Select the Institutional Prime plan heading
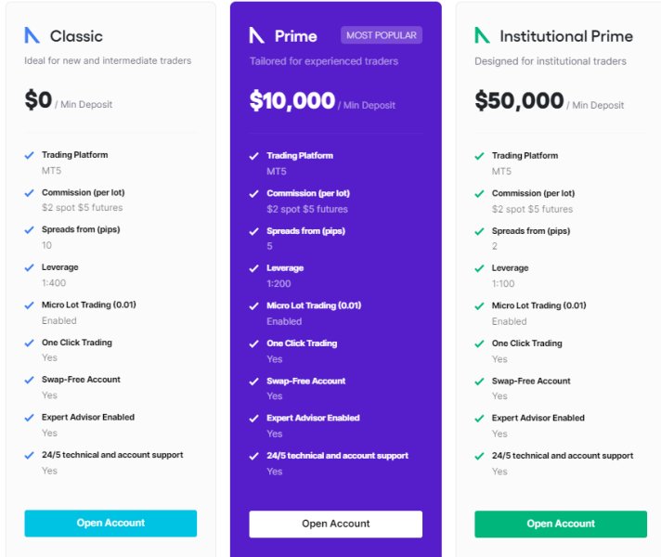This screenshot has height=557, width=661. coord(565,36)
